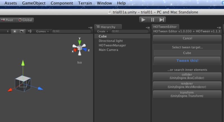Open the Hierarchy panel options menu
Viewport: 224px width, 122px height.
click(148, 27)
